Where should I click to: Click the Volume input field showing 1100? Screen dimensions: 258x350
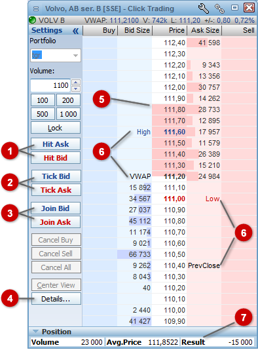pos(50,85)
